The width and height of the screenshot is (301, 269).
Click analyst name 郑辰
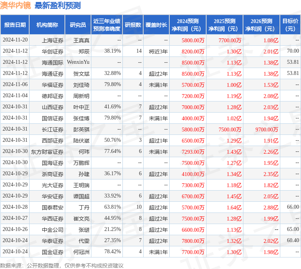84,51
